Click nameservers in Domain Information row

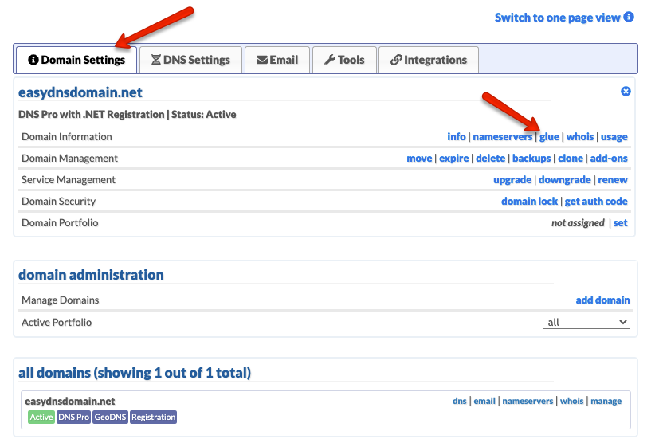[x=503, y=136]
